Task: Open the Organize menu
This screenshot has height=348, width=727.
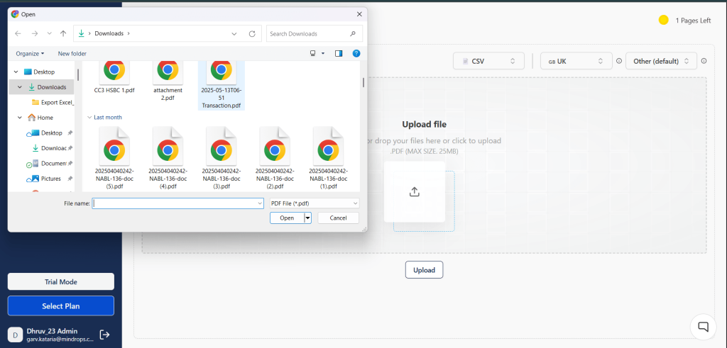Action: [30, 54]
